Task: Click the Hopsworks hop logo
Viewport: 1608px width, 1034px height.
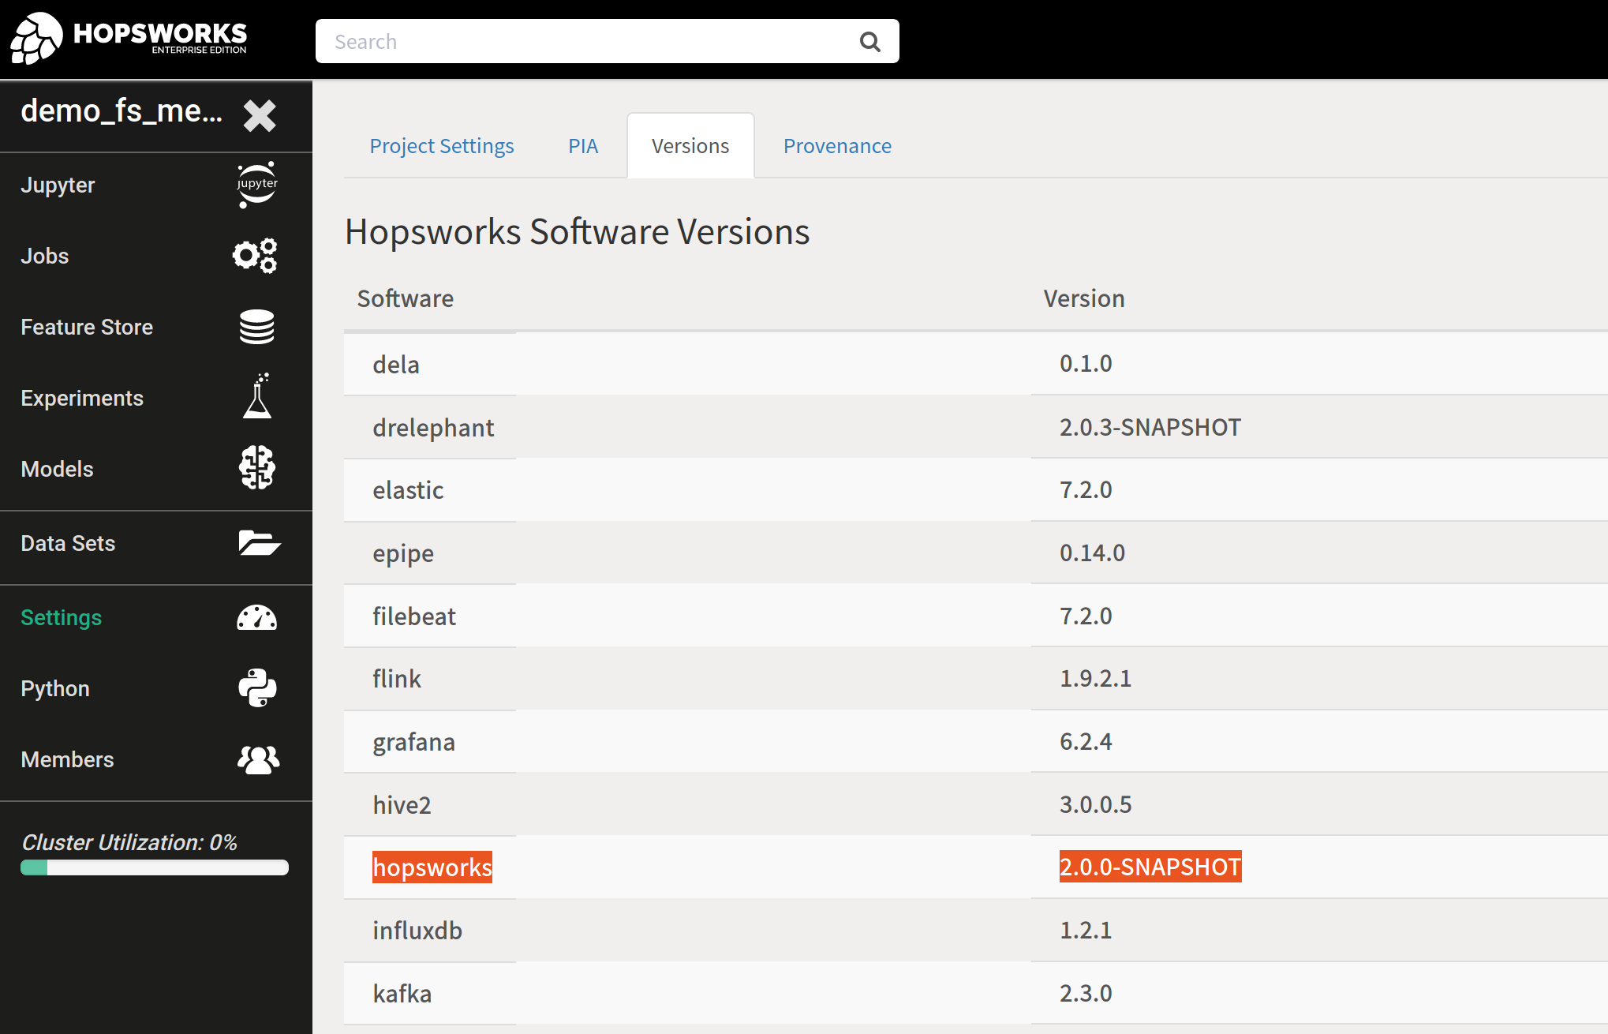Action: (x=36, y=38)
